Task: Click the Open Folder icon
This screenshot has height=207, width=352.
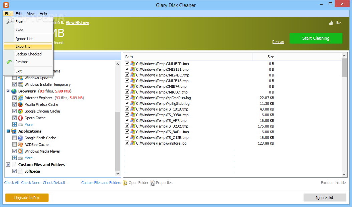Action: 125,183
